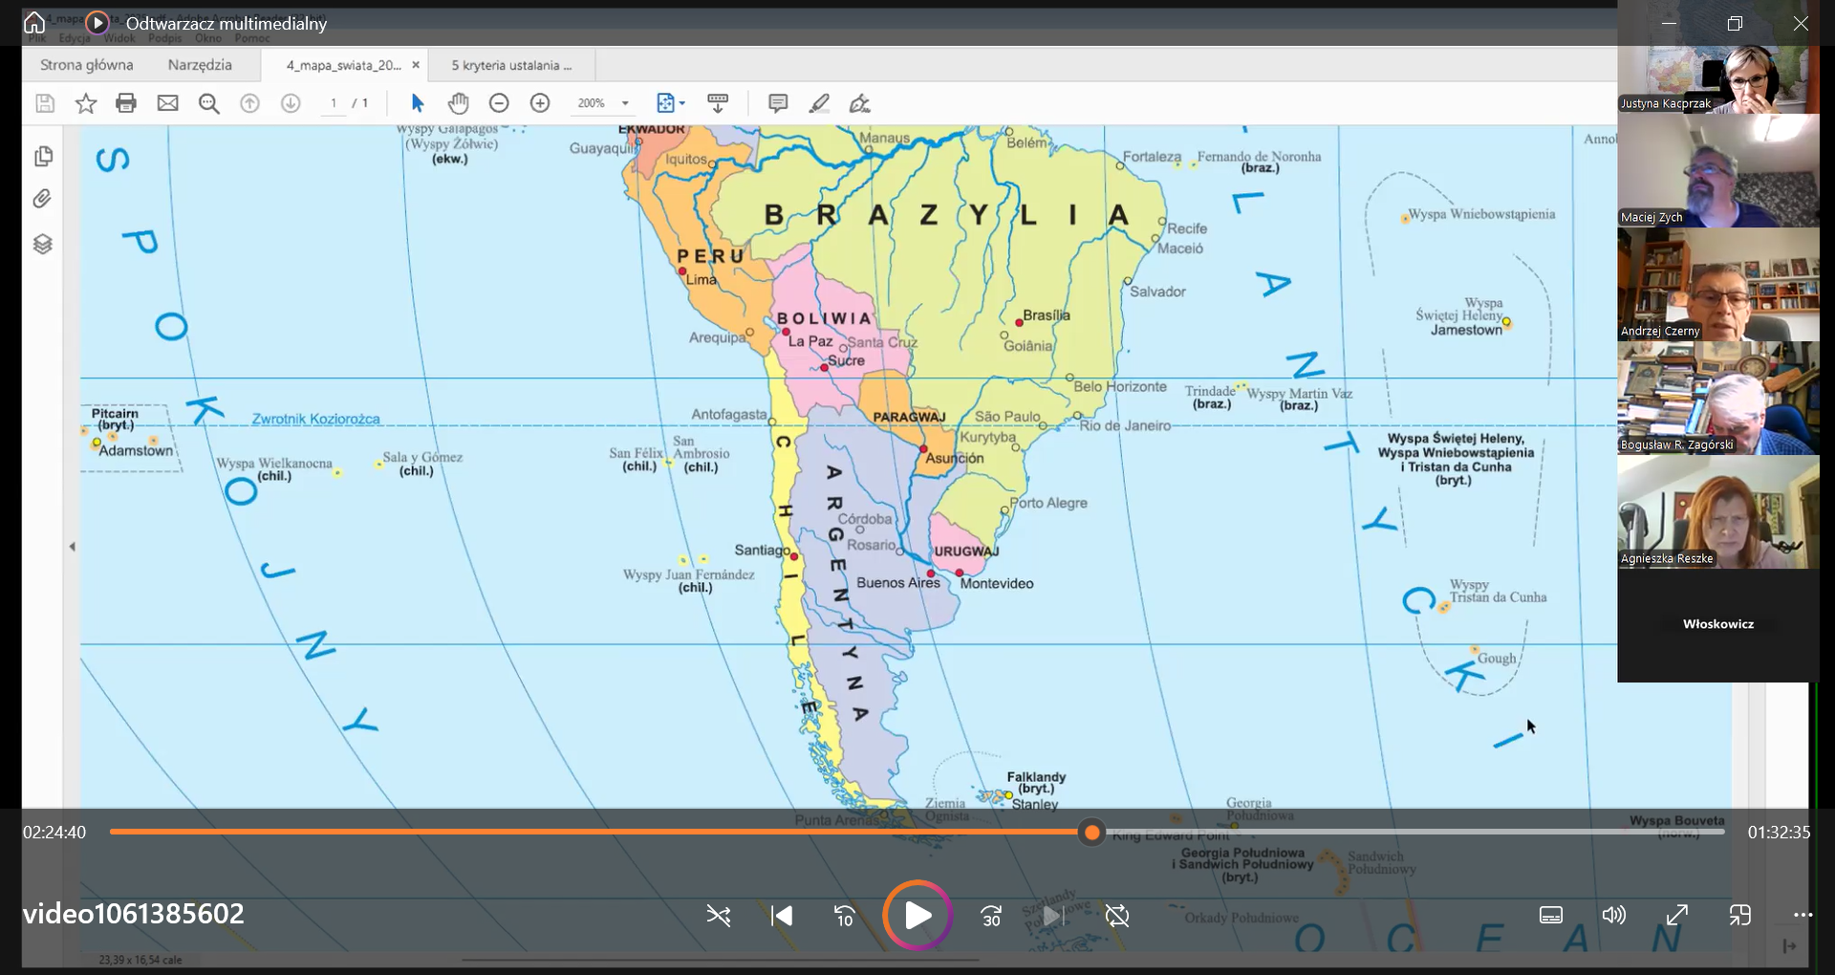Click the zoom out minus icon

coord(499,103)
